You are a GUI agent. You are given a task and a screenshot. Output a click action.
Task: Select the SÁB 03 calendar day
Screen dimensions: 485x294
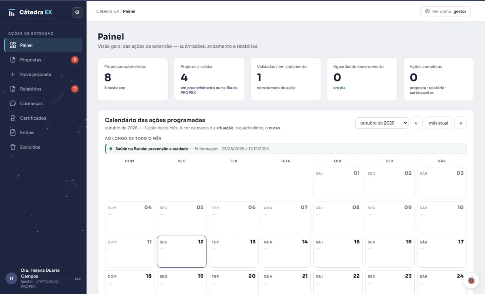[x=442, y=183]
